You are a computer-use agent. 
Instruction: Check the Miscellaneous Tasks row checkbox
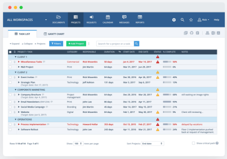[10, 62]
